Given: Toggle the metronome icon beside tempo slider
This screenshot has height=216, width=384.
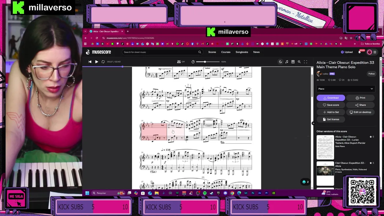Looking at the screenshot, I should tap(193, 61).
